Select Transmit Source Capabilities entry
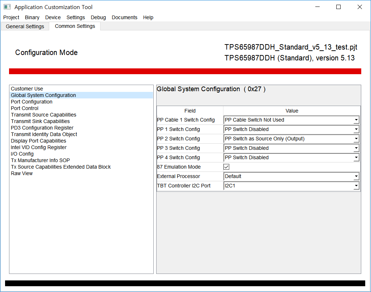This screenshot has height=292, width=371. [82, 115]
